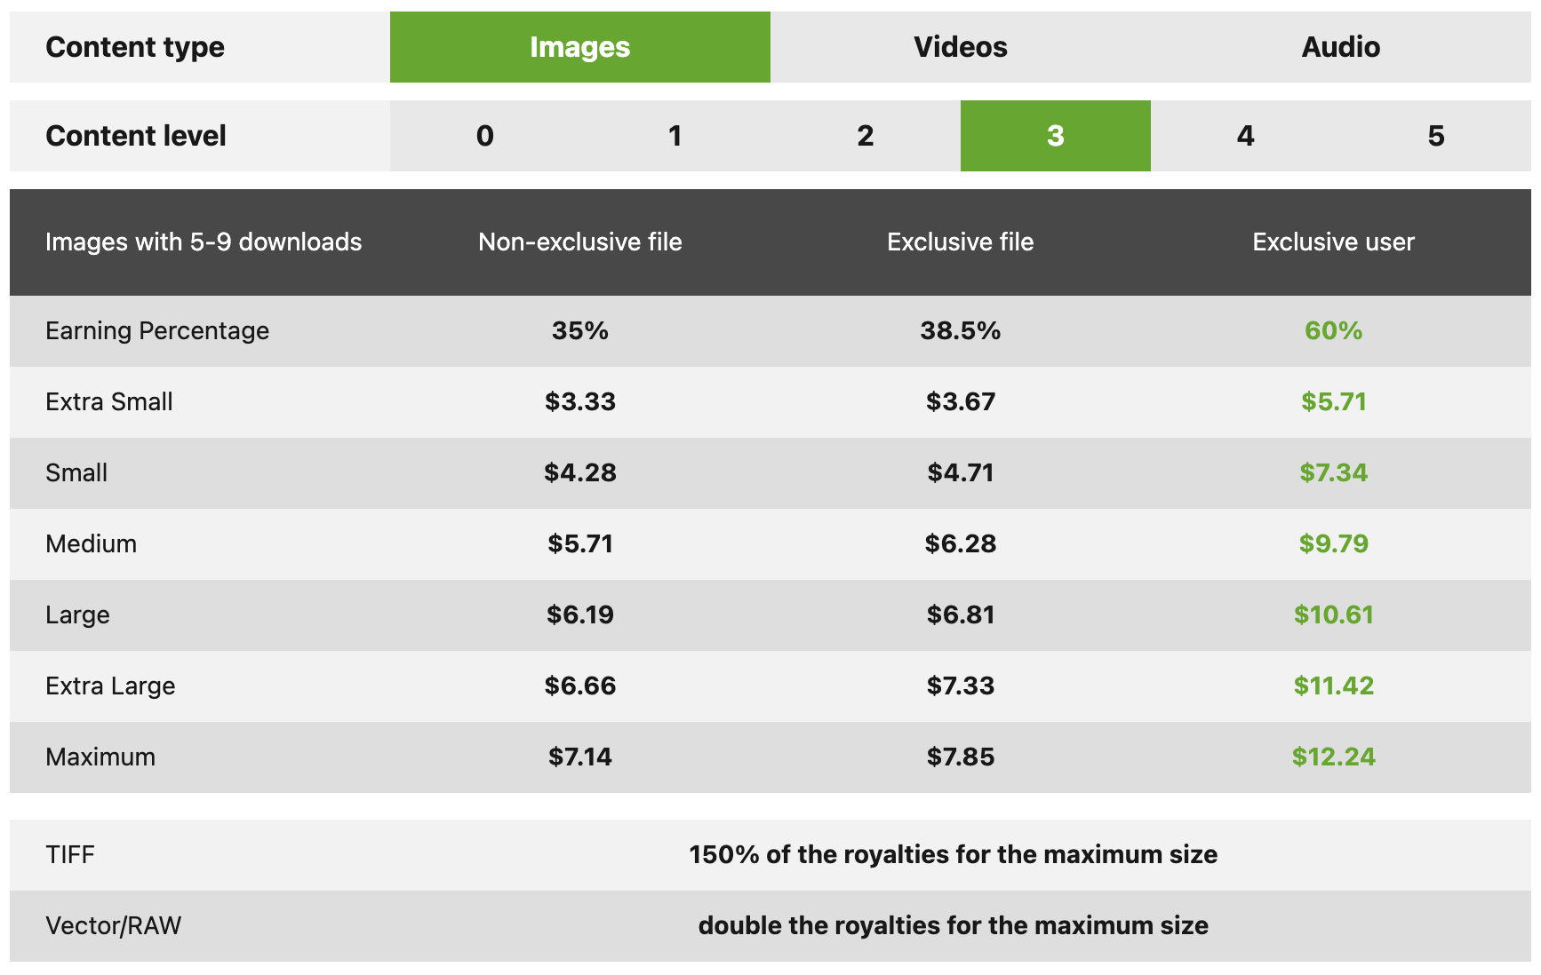Select content level 1
Screen dimensions: 1541x975
[675, 136]
